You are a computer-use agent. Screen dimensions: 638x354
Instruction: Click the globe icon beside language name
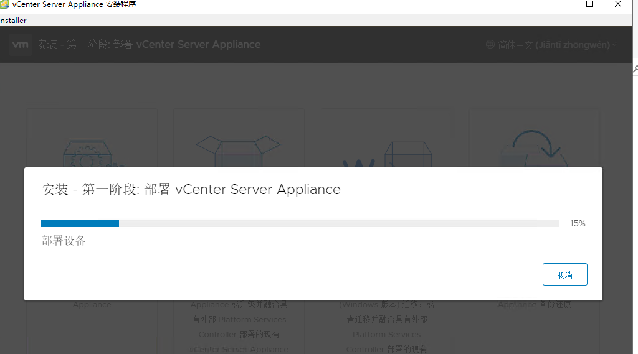coord(490,45)
